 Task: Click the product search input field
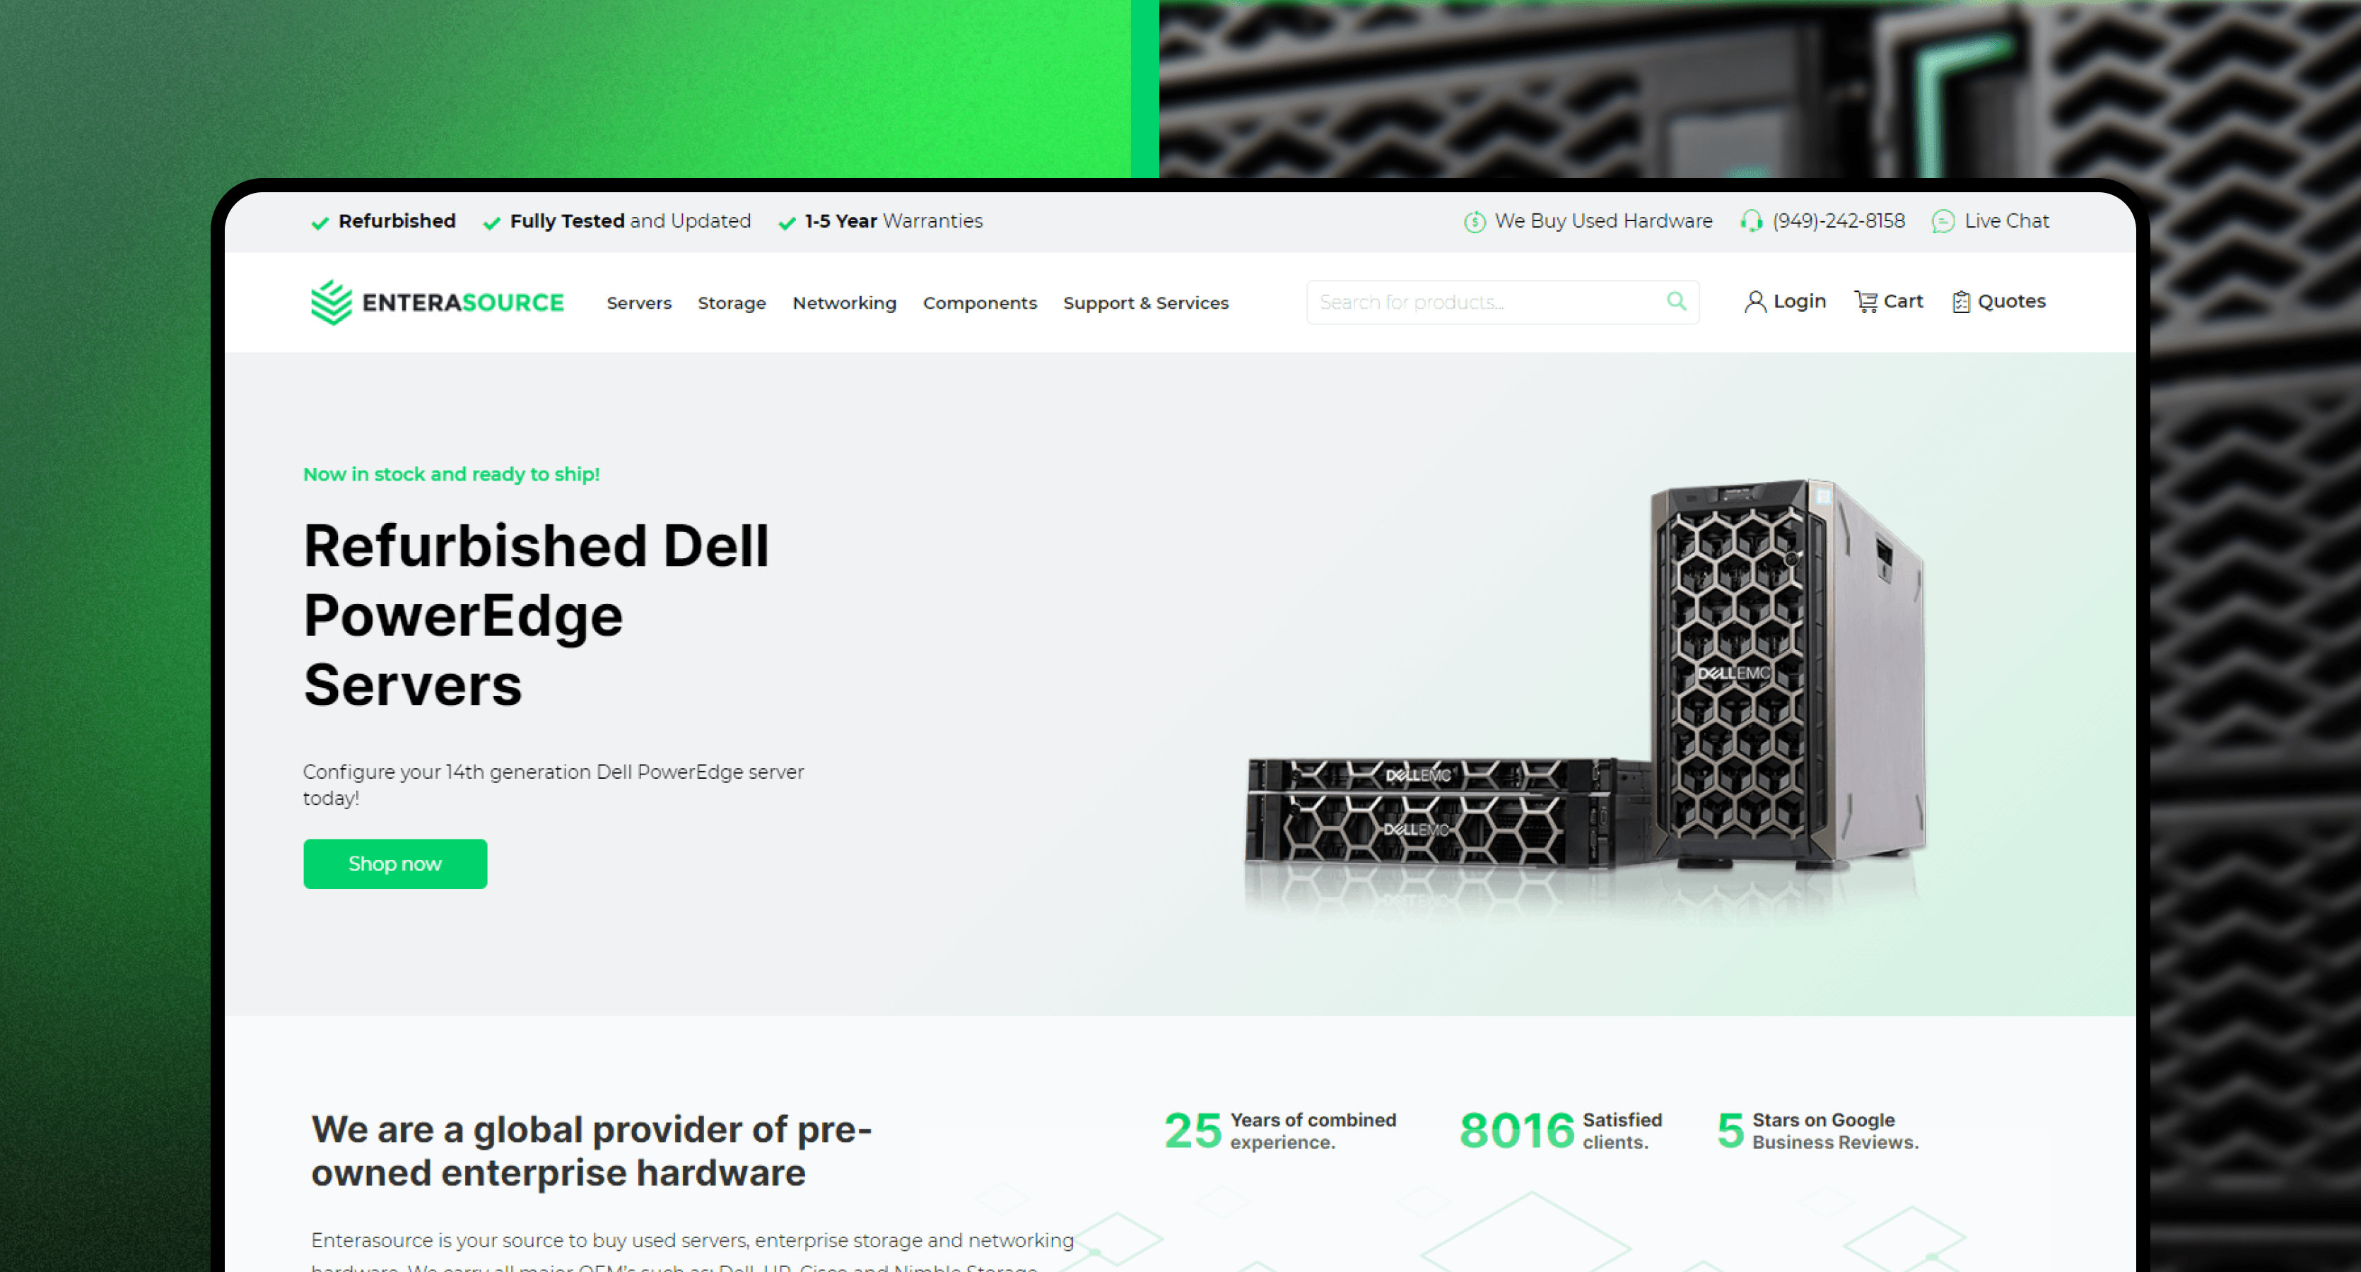coord(1496,301)
